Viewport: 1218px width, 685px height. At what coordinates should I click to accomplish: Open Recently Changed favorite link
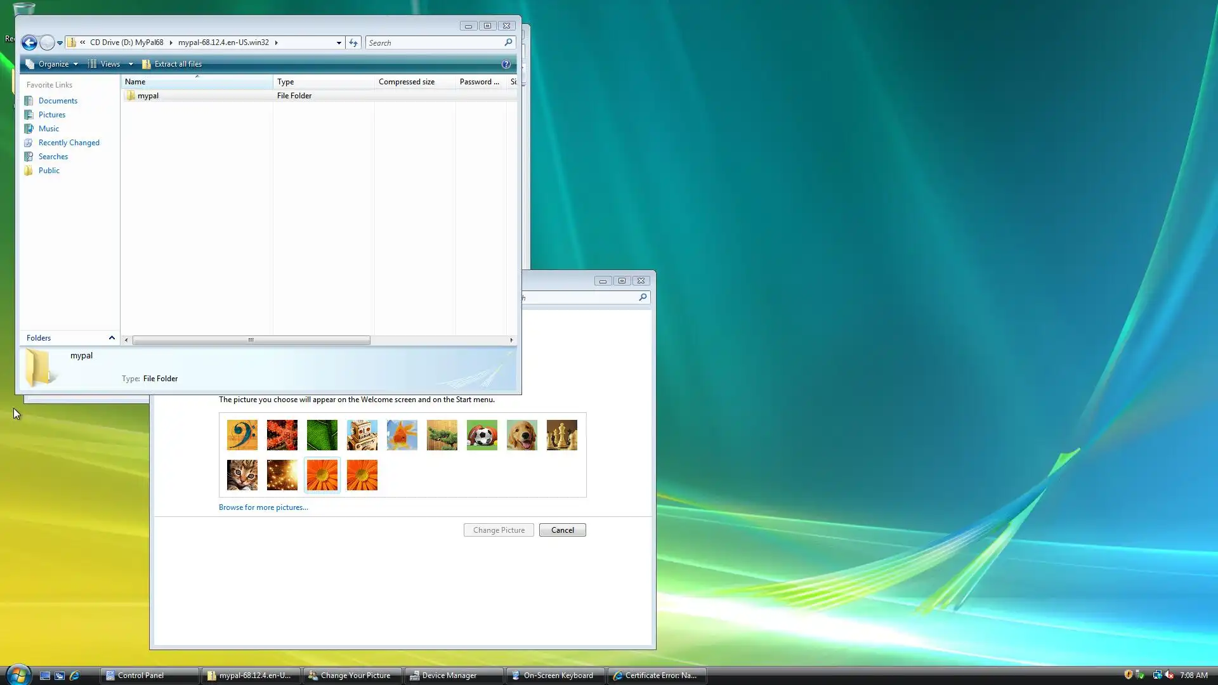(x=69, y=143)
